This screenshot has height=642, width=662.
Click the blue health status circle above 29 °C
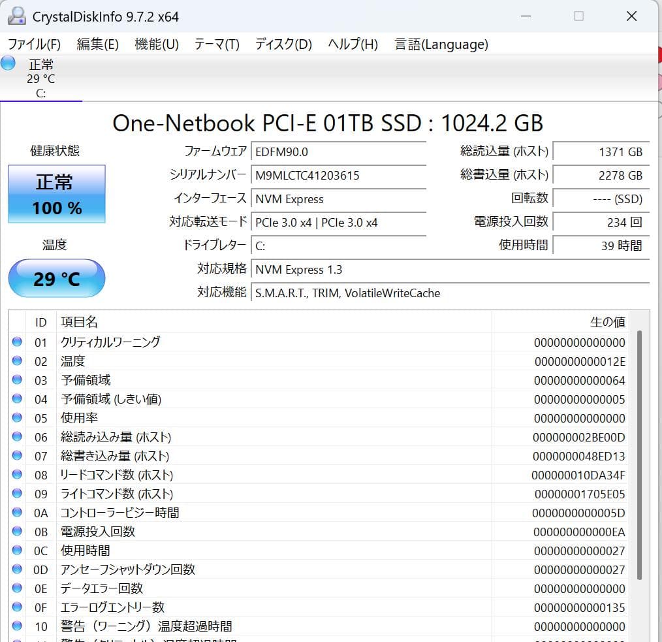(8, 63)
